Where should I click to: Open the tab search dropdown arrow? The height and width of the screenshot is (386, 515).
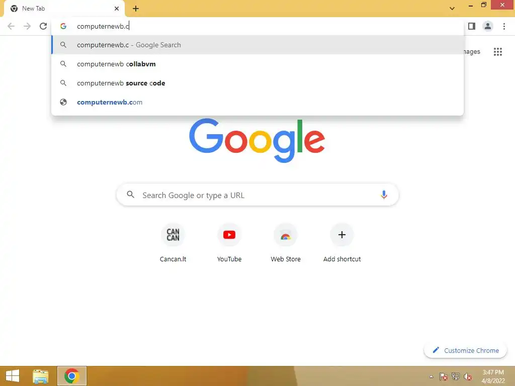coord(452,9)
